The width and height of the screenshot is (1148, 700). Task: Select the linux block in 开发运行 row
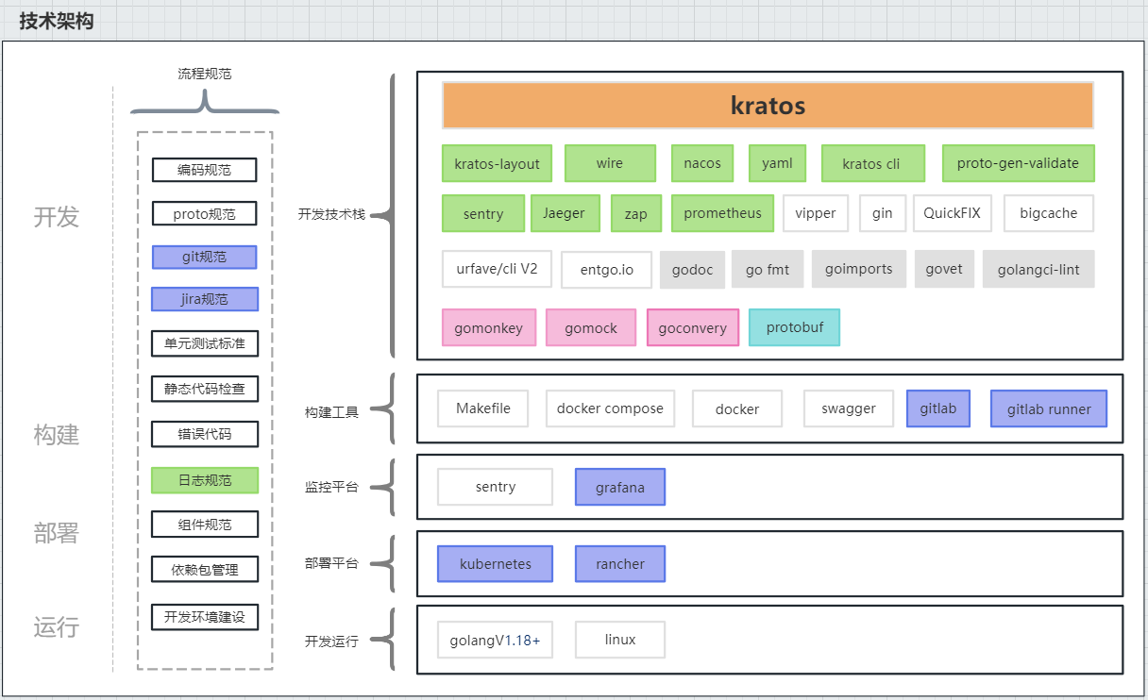619,639
